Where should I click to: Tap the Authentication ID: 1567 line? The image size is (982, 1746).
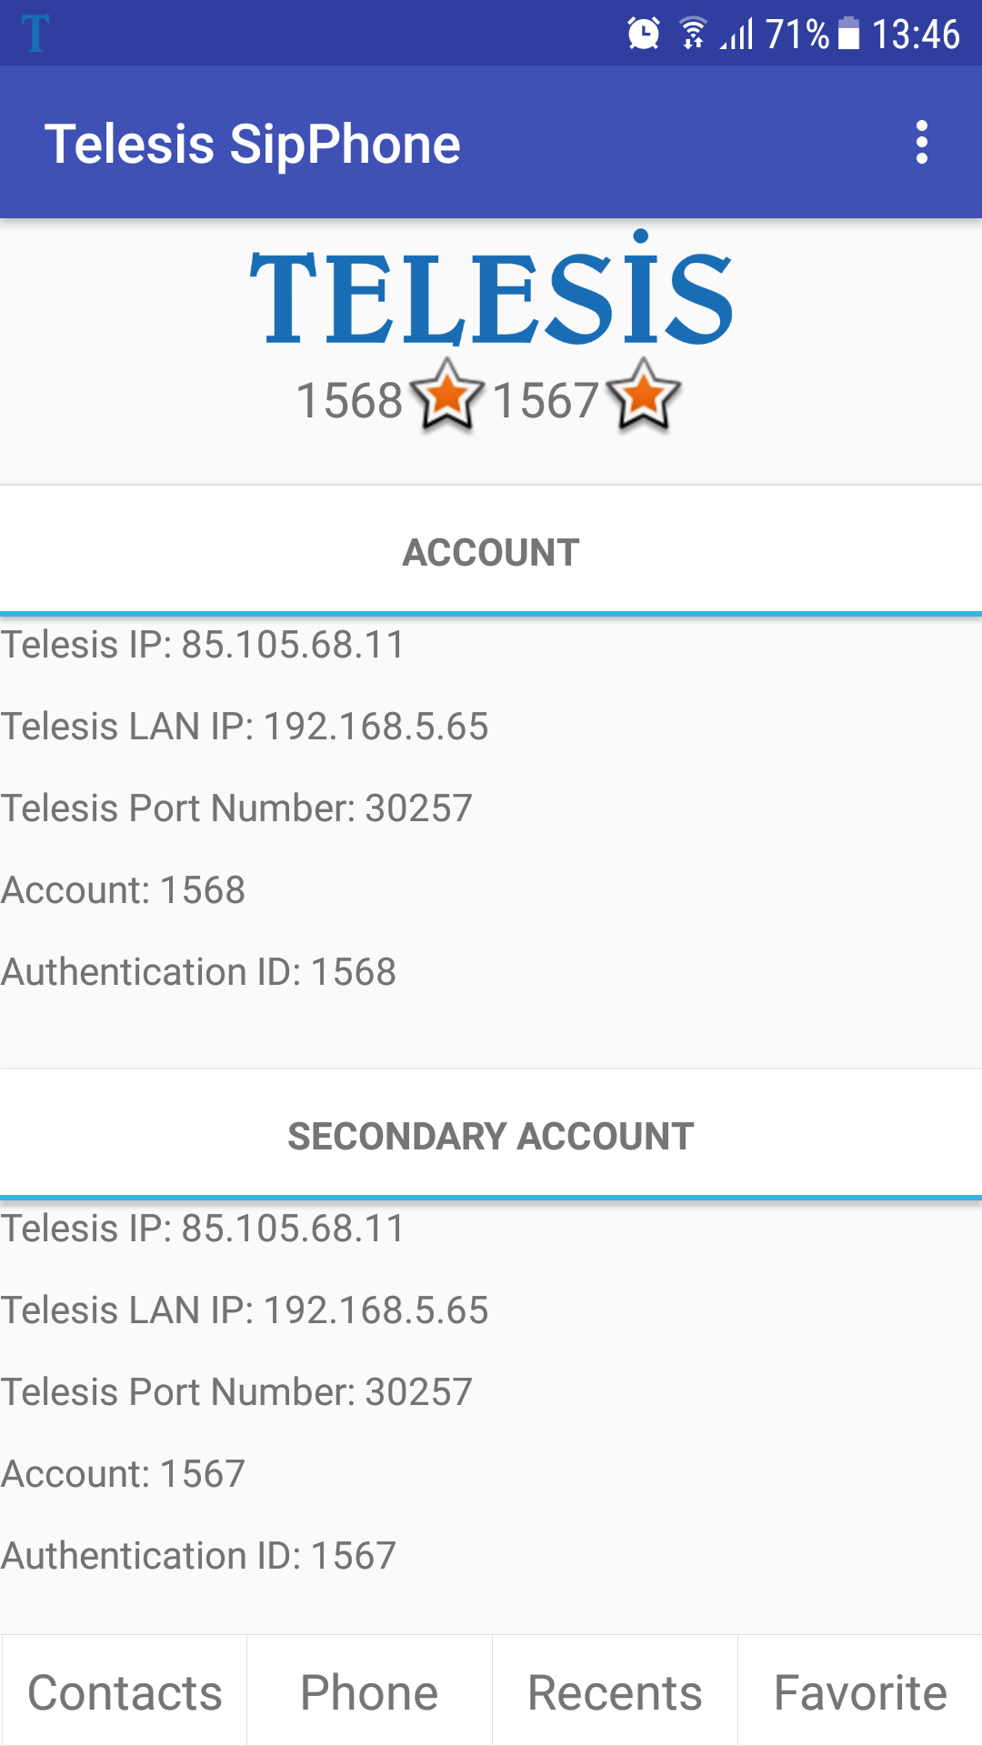click(198, 1555)
